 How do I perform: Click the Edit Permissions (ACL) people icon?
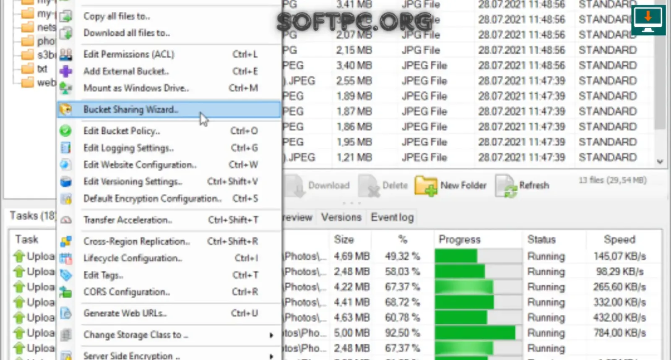point(65,55)
